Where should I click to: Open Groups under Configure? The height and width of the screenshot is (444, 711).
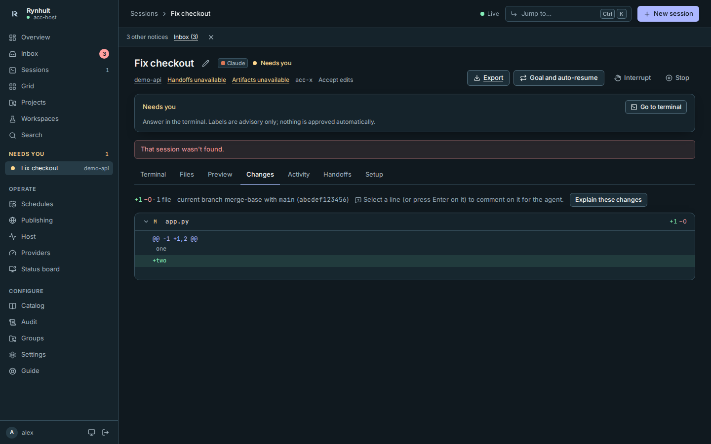tap(59, 338)
